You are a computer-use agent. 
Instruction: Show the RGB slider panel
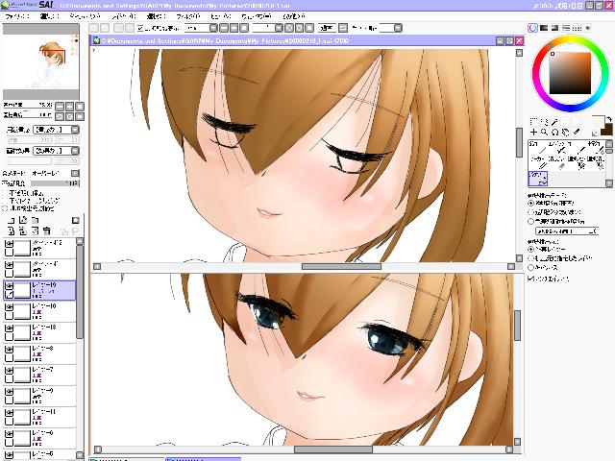[544, 28]
